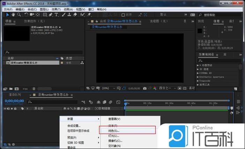245x149 pixels.
Task: Select the Zoom magnifier tool
Action: coord(19,15)
